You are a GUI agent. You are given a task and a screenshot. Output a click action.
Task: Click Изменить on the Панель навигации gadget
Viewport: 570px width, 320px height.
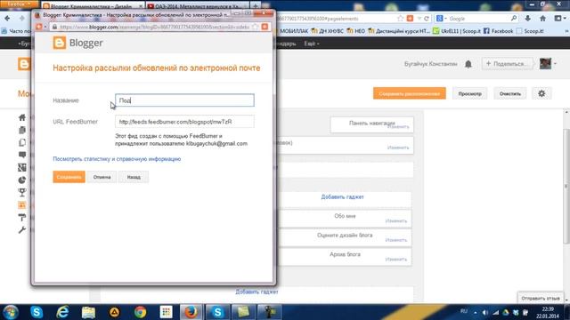click(398, 126)
